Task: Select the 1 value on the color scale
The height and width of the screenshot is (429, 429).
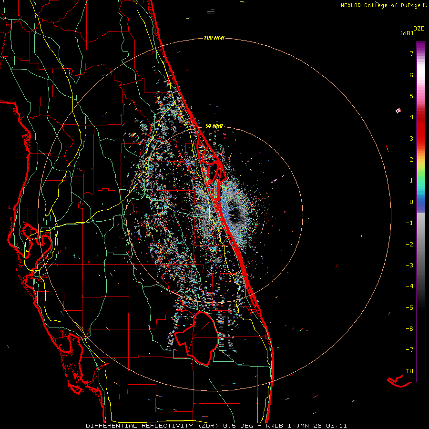Action: [x=411, y=181]
